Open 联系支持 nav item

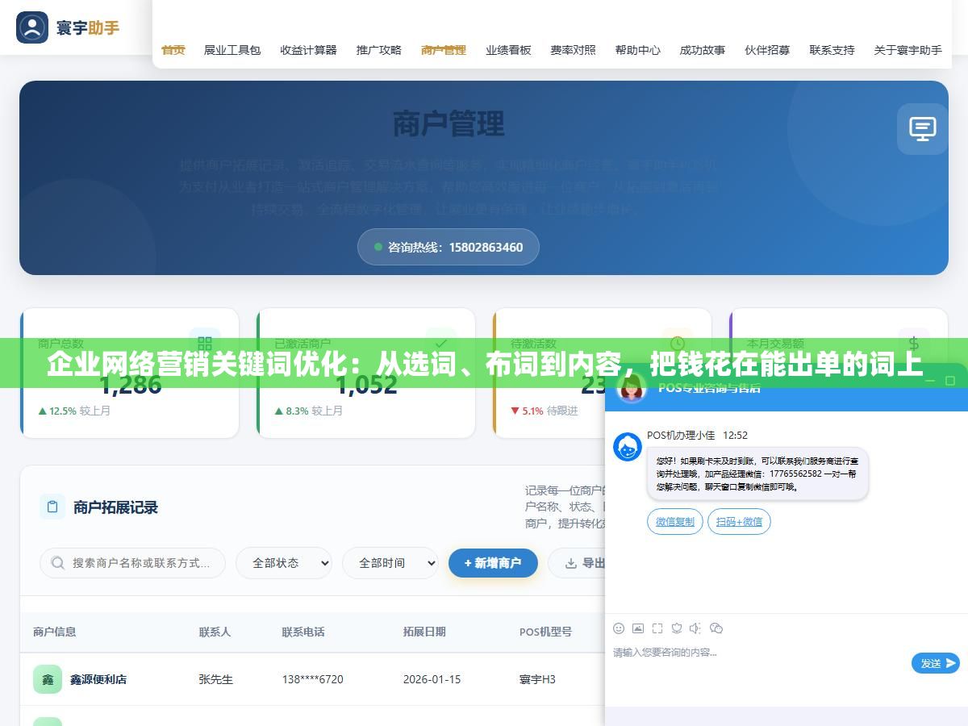pyautogui.click(x=832, y=50)
